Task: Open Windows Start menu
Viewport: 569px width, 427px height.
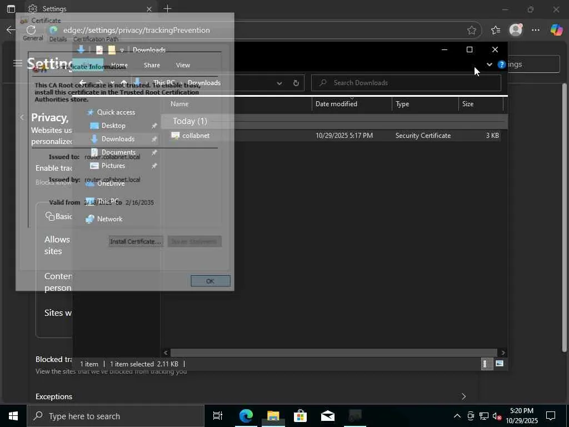Action: 13,416
